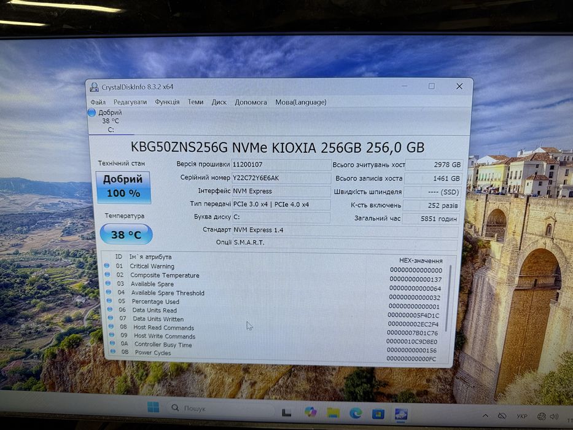The width and height of the screenshot is (573, 430).
Task: Click the blue disk health circle icon
Action: [x=92, y=112]
